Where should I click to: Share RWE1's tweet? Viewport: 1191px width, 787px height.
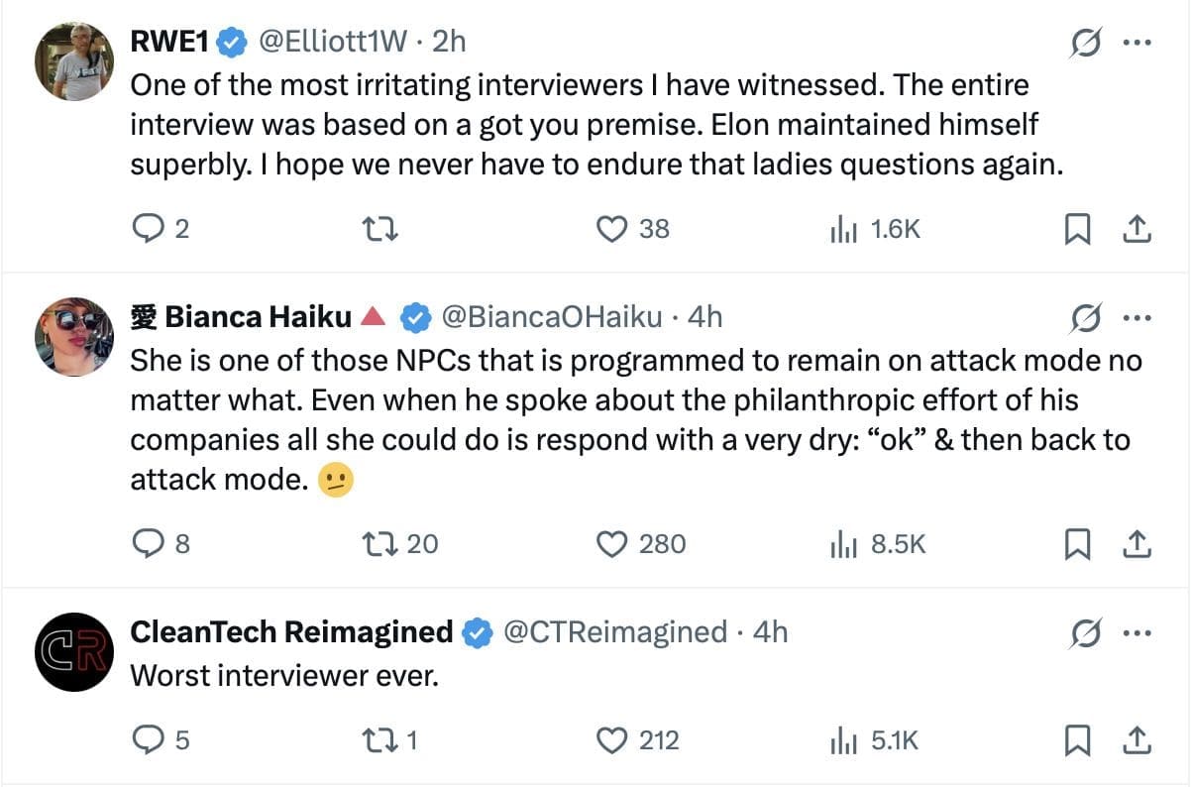click(1137, 230)
